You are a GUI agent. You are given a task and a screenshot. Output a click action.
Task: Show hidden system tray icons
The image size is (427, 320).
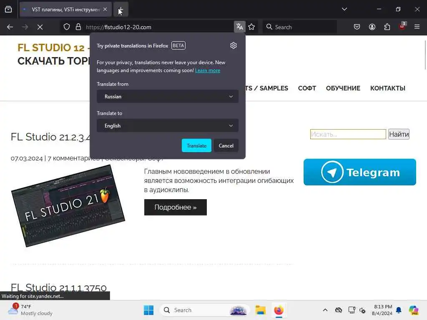click(325, 310)
